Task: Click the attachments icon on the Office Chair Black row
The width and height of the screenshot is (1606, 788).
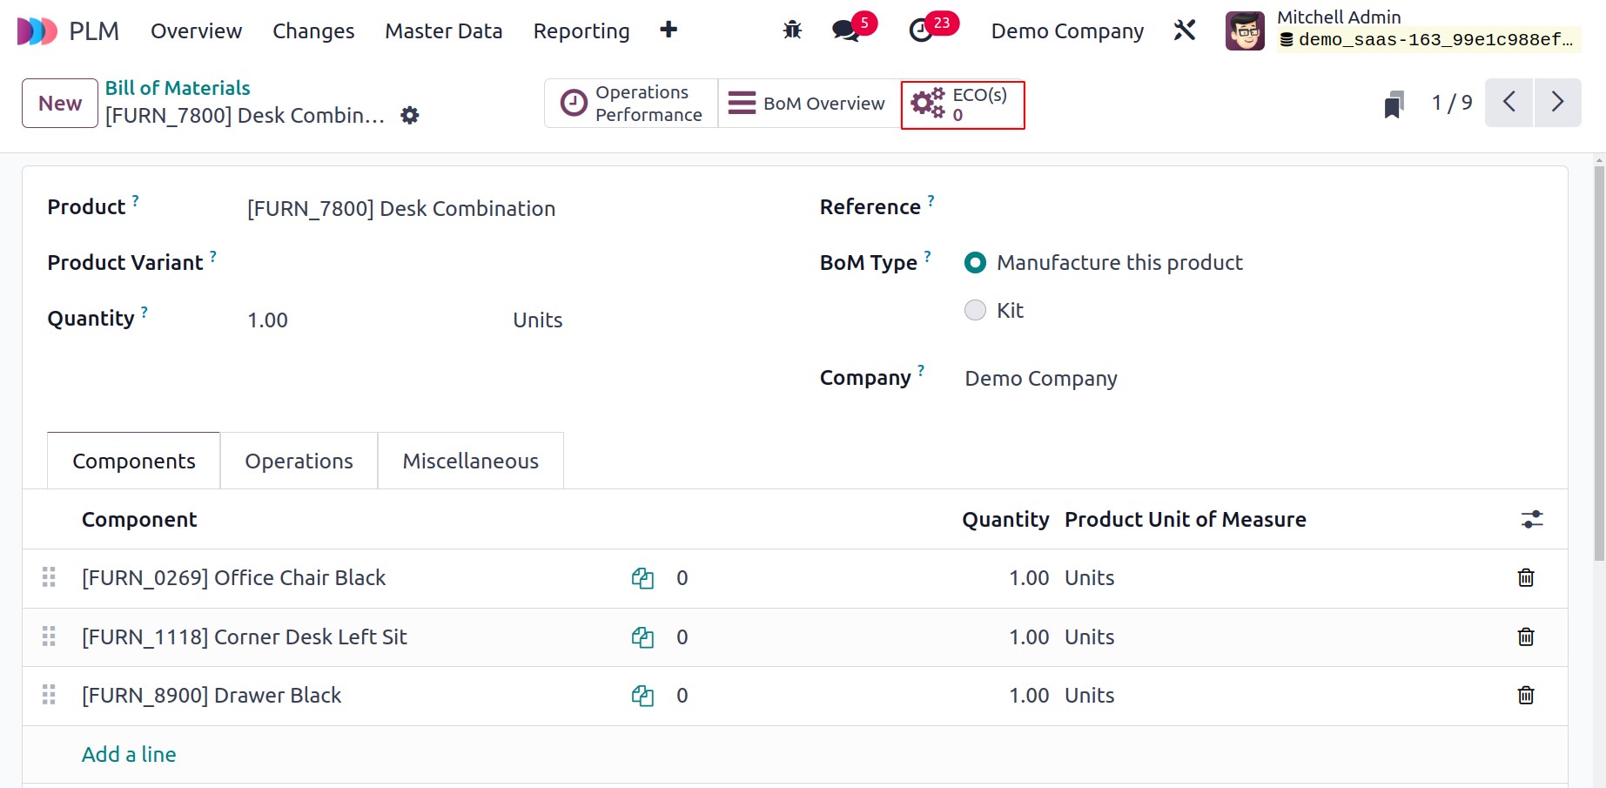Action: click(642, 578)
